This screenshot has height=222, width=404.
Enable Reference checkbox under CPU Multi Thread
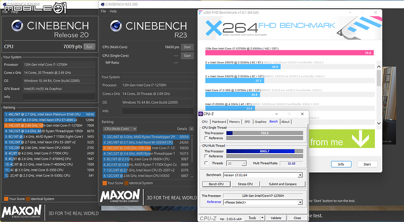(206, 156)
